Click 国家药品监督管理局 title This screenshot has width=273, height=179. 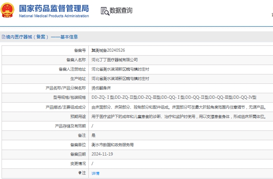coord(54,8)
